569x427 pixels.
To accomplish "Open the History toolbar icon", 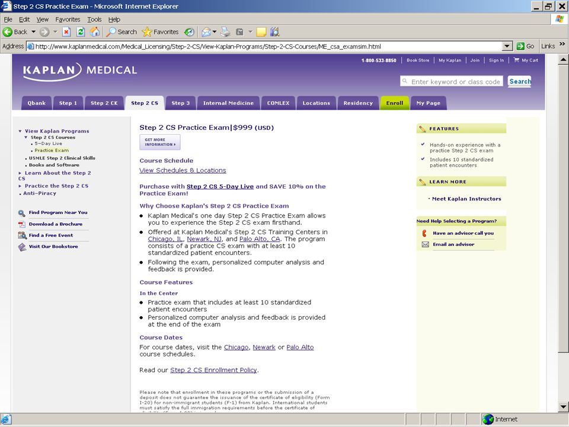I will pos(189,32).
